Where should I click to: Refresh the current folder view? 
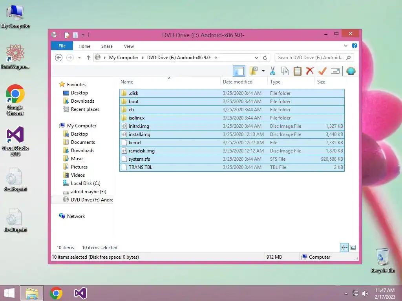point(265,58)
